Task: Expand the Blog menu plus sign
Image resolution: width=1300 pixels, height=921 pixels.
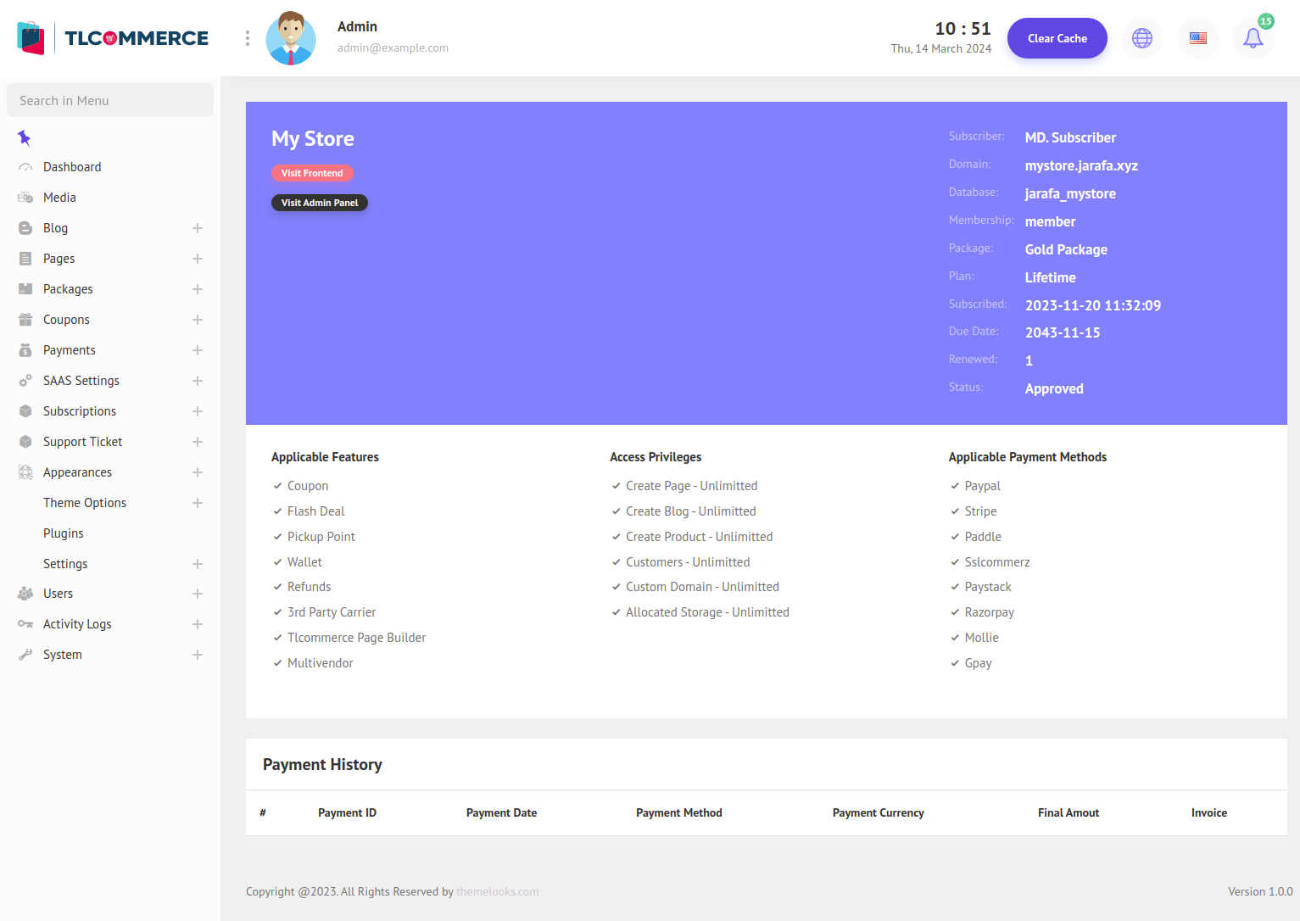Action: tap(198, 228)
